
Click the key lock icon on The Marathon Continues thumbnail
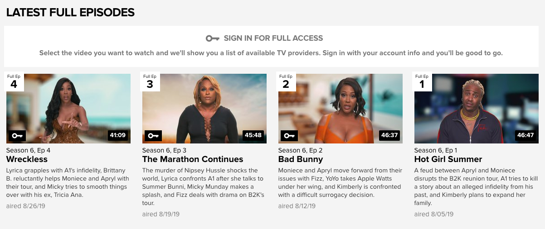pyautogui.click(x=153, y=135)
